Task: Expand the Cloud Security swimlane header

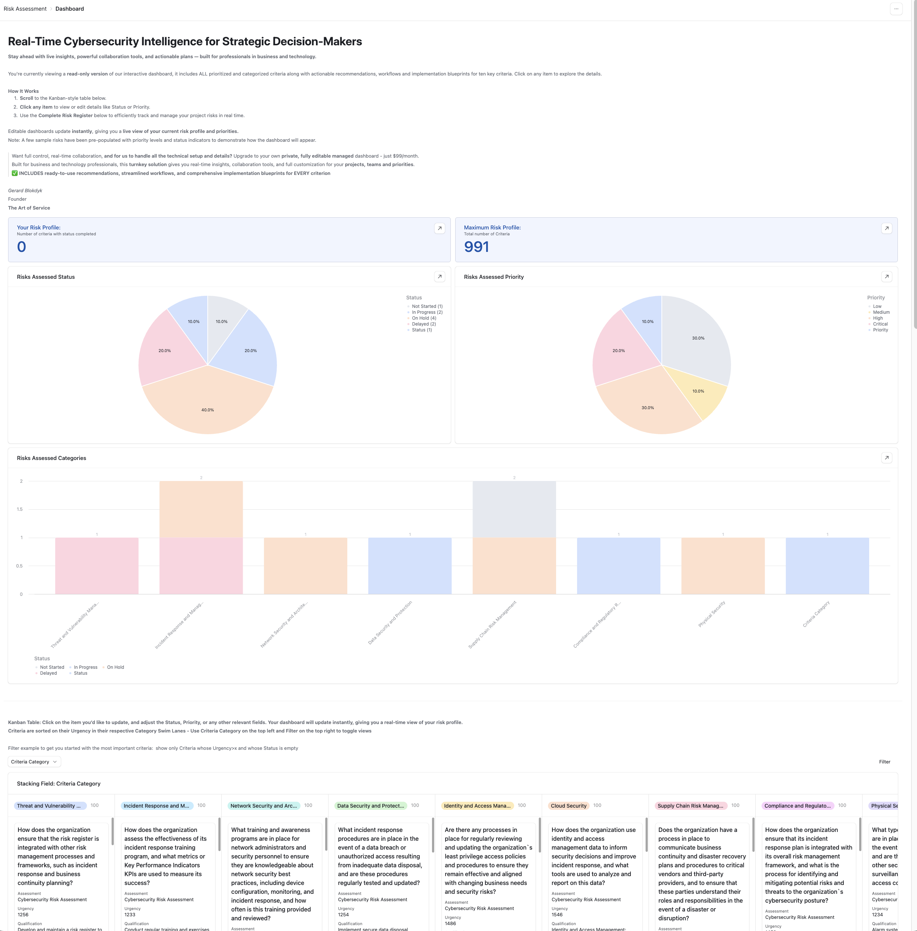Action: (568, 805)
